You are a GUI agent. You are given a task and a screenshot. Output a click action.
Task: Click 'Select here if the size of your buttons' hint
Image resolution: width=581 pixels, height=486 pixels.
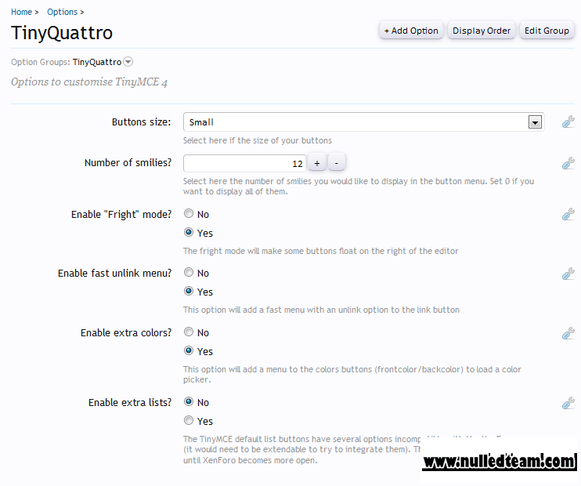tap(258, 140)
